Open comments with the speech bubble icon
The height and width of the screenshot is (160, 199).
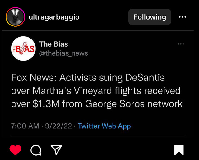coord(36,150)
